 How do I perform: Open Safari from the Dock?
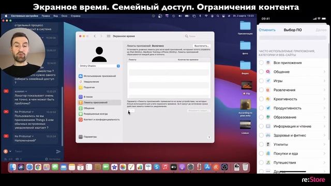[x=29, y=167]
